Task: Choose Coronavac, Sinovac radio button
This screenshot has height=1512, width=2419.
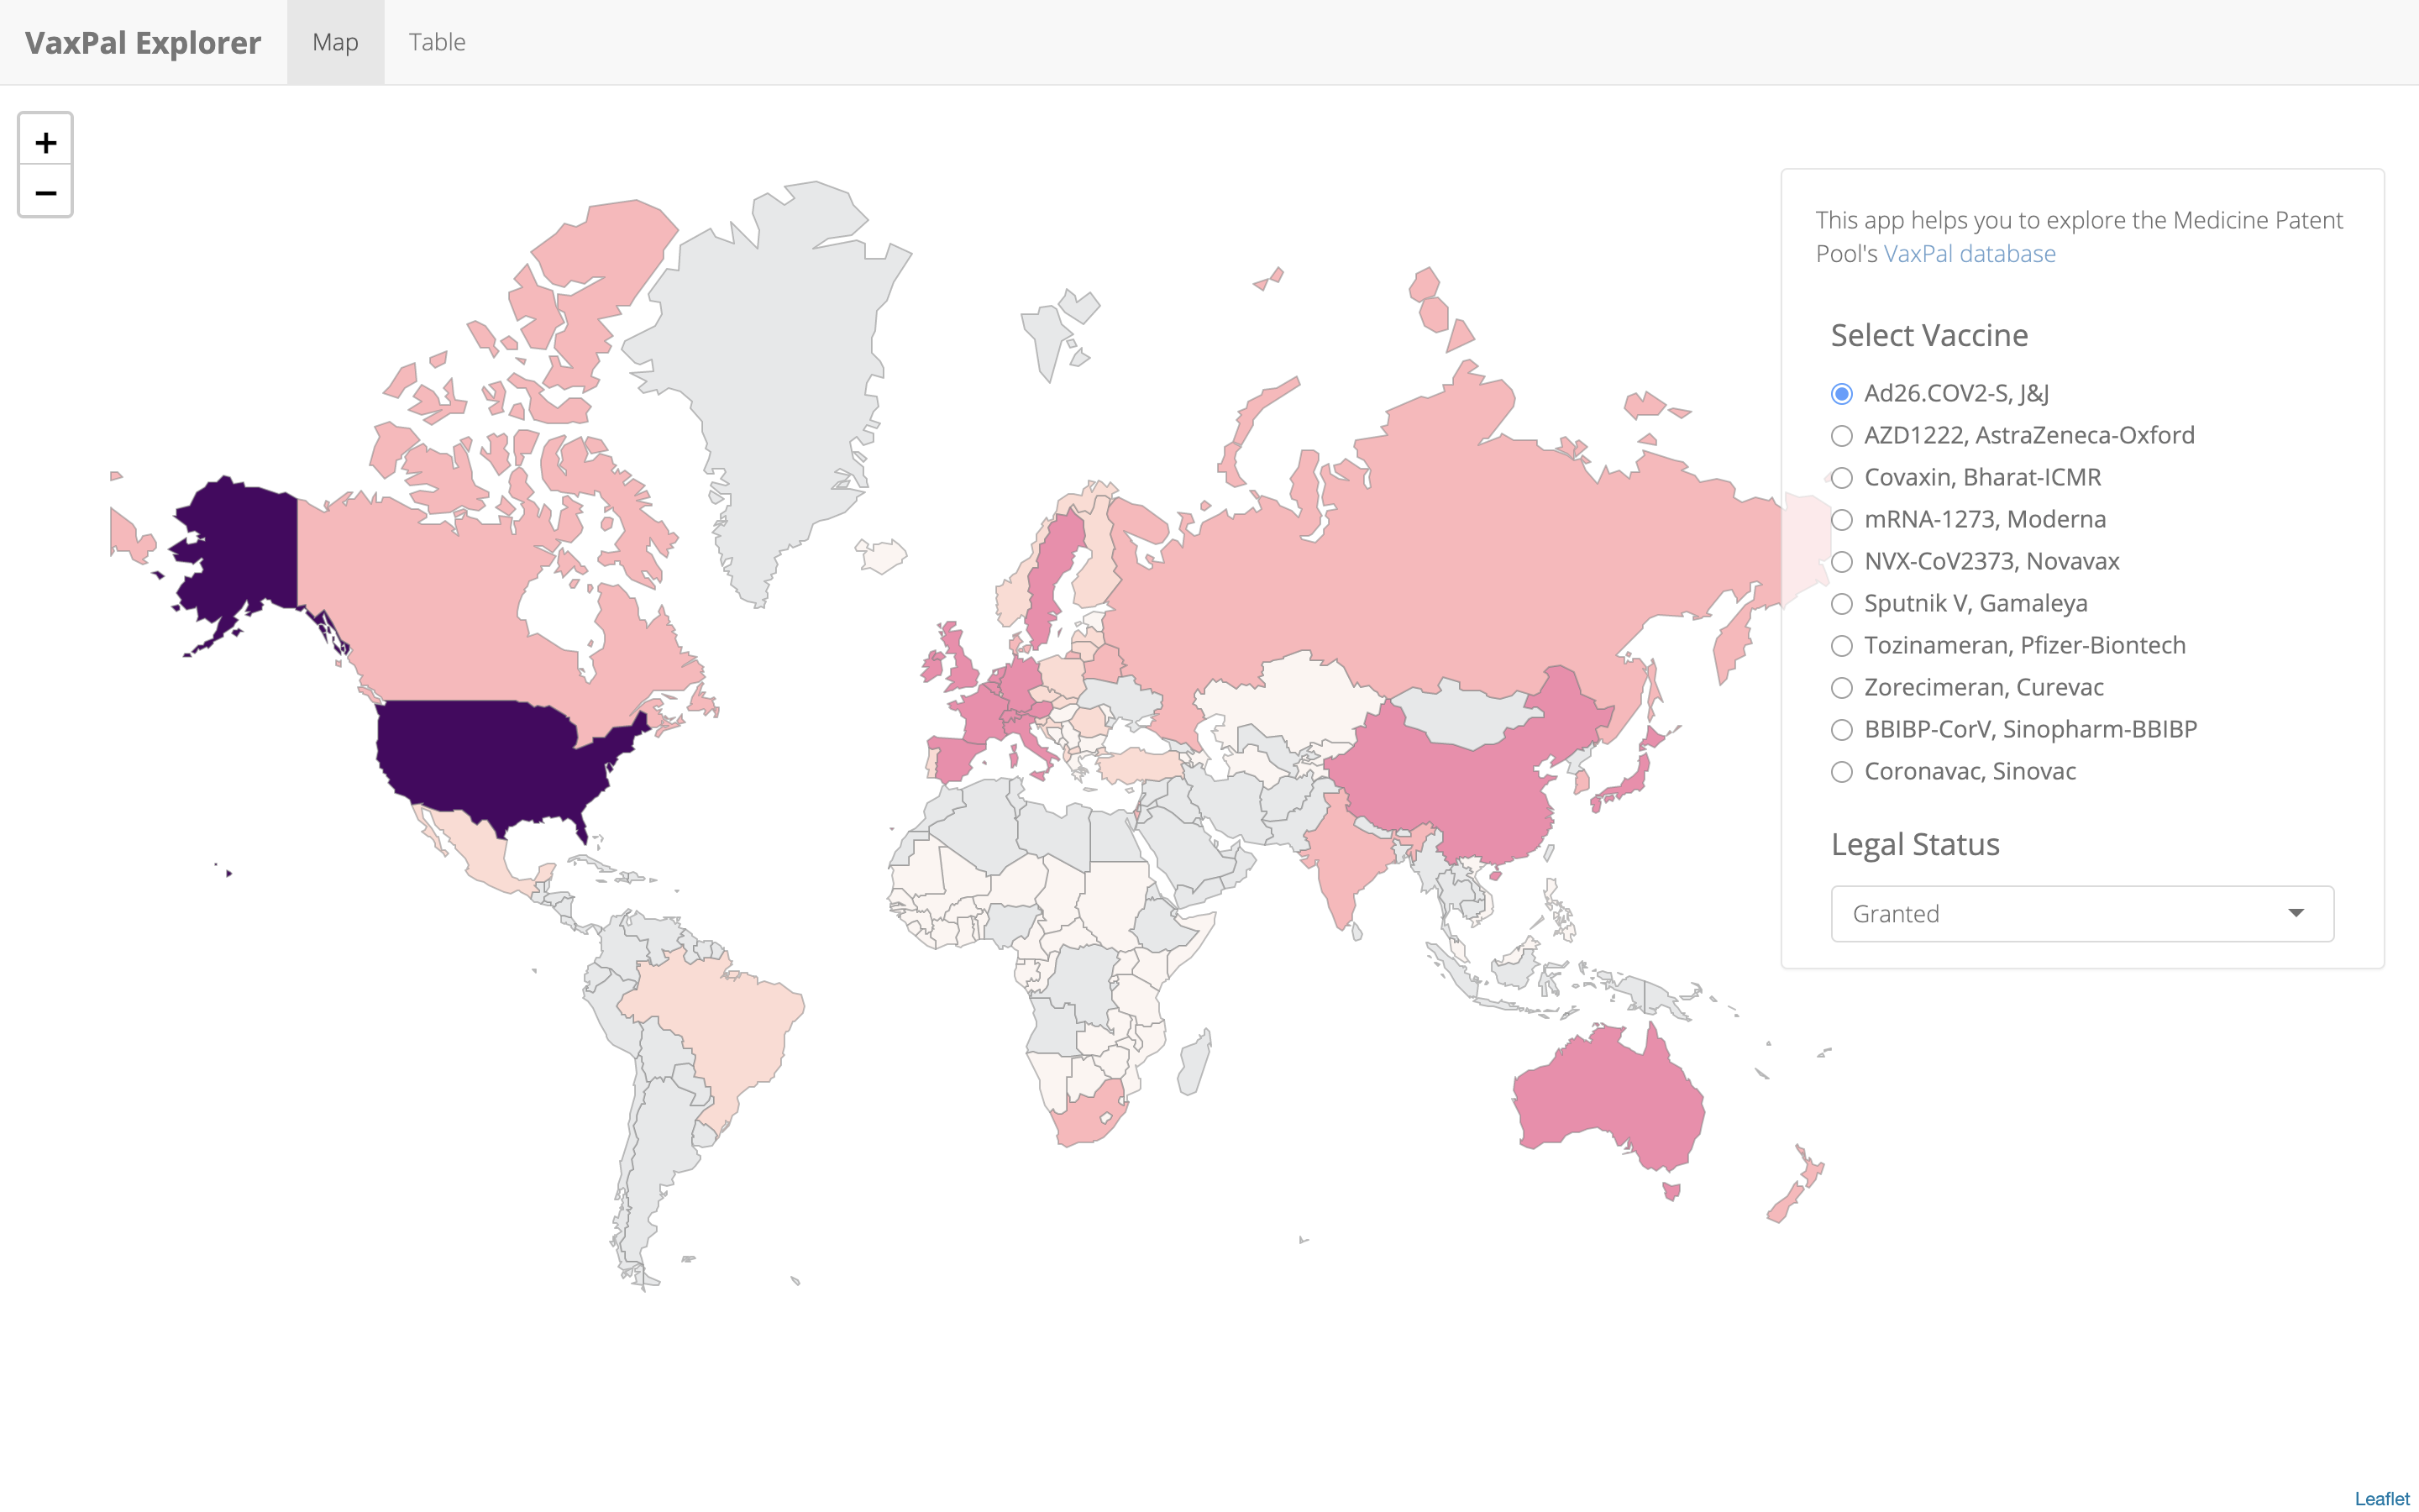Action: (1841, 771)
